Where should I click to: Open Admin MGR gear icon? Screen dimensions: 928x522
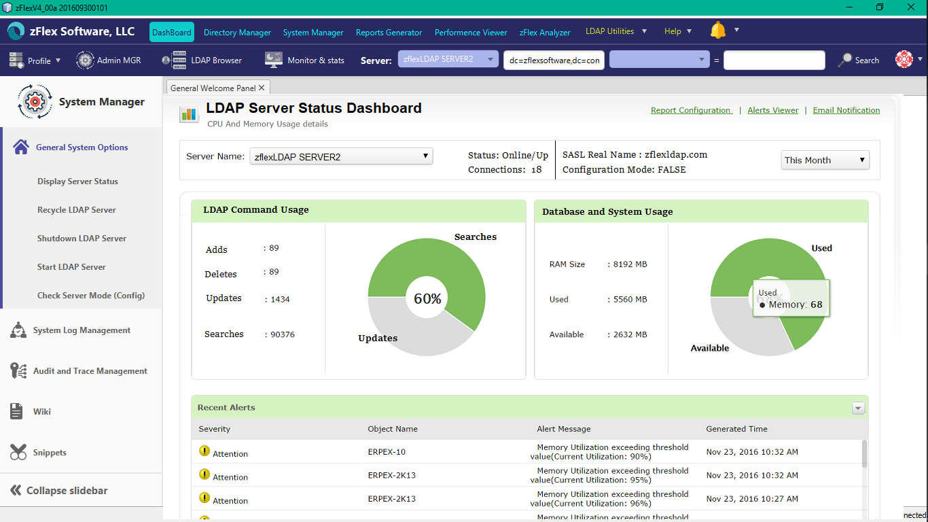[x=85, y=60]
